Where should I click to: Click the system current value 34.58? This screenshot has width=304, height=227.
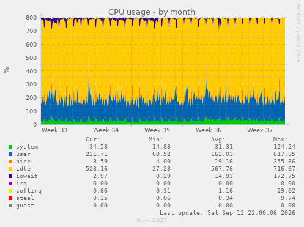98,147
